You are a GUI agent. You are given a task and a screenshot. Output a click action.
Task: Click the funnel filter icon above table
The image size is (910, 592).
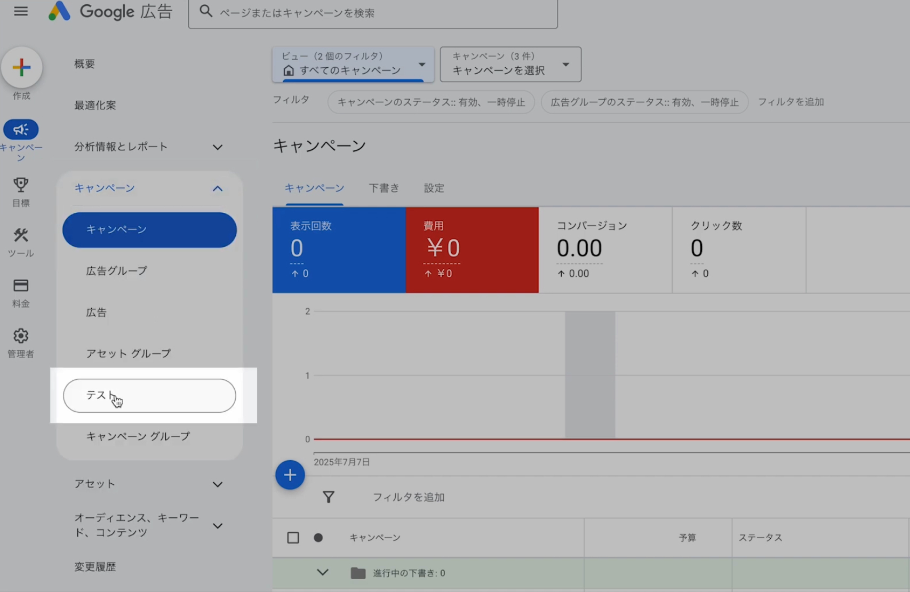(x=329, y=497)
